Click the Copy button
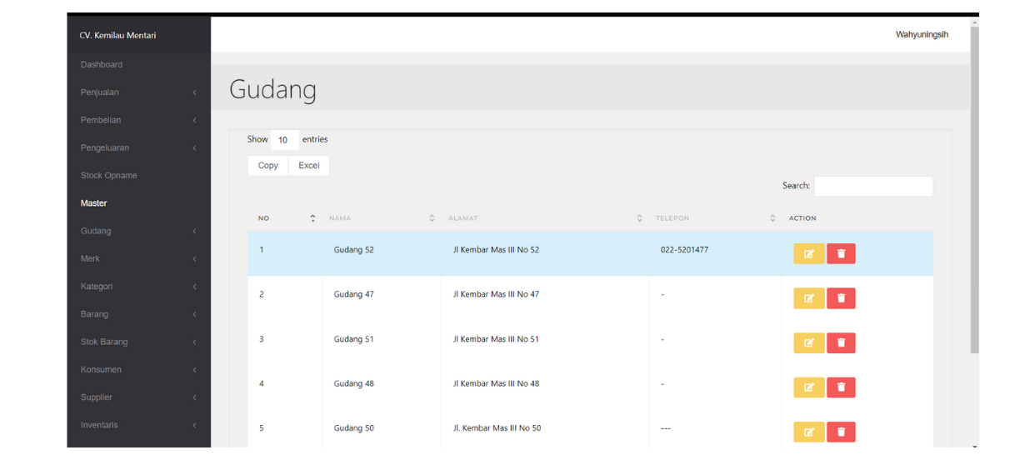 tap(268, 166)
